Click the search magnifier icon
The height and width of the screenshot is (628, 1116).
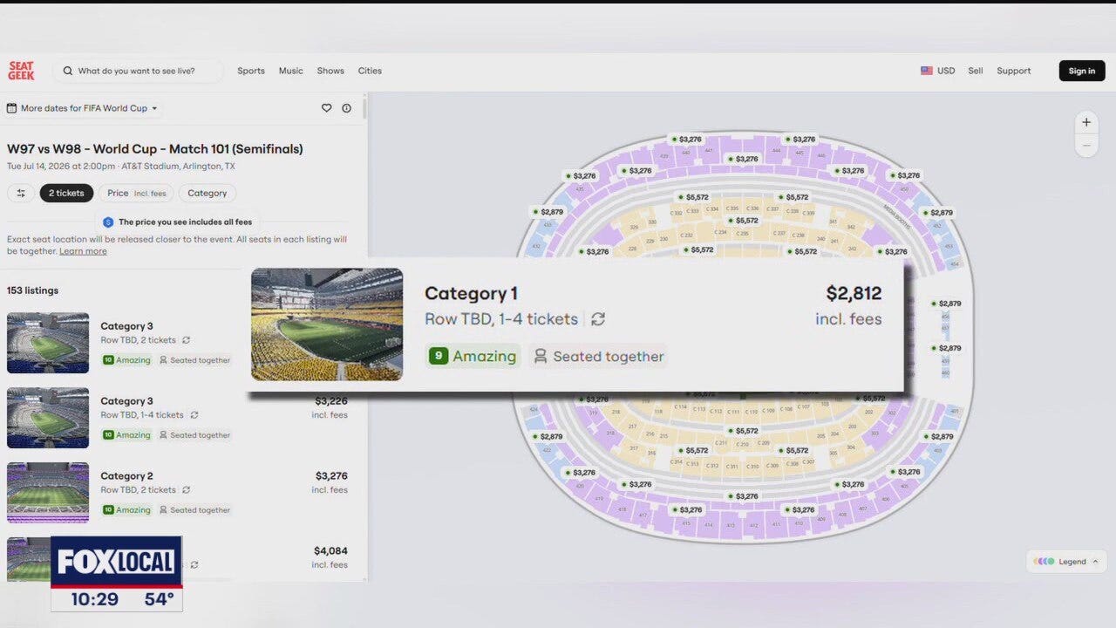pyautogui.click(x=67, y=71)
